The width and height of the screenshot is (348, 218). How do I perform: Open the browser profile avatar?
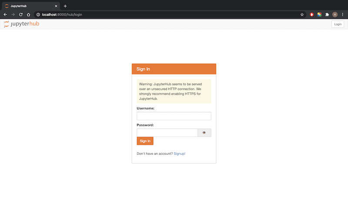[x=335, y=14]
